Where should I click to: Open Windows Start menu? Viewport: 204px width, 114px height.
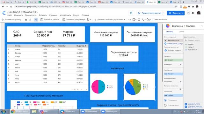[x=3, y=111]
